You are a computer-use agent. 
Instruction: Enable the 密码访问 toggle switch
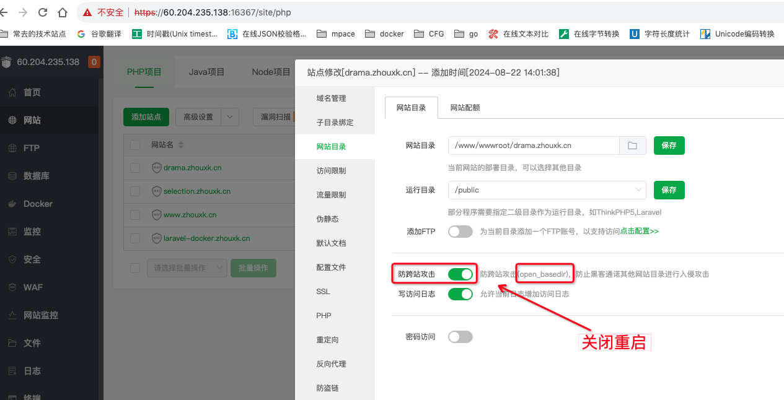pos(460,337)
